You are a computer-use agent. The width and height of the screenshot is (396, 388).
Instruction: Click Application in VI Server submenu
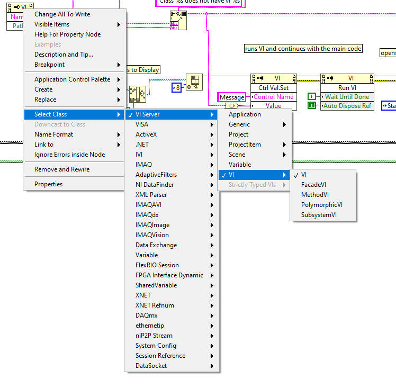pos(245,114)
